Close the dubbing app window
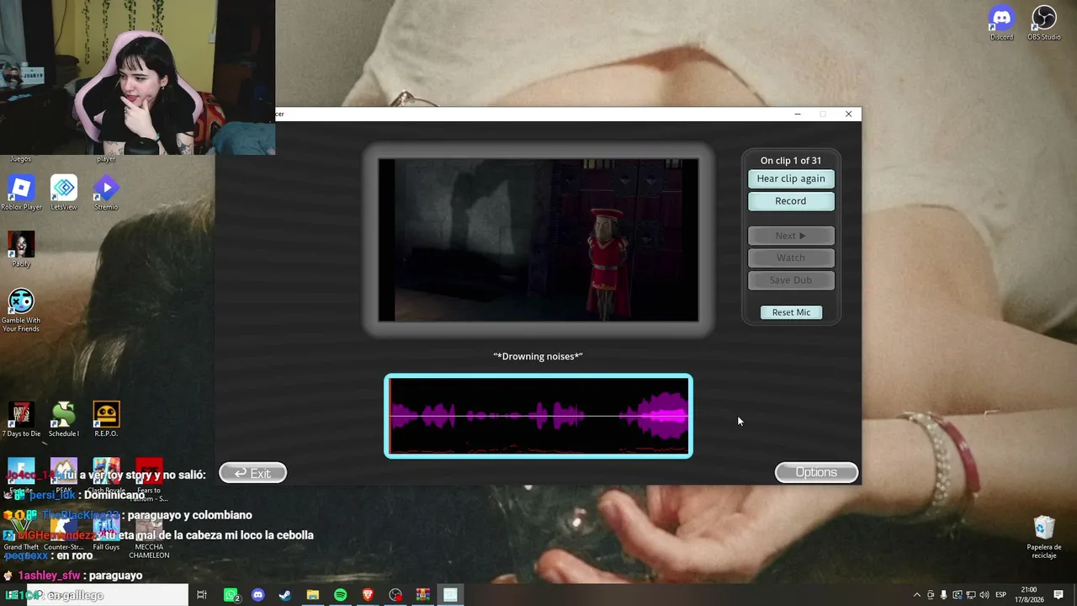The image size is (1077, 606). click(x=848, y=114)
